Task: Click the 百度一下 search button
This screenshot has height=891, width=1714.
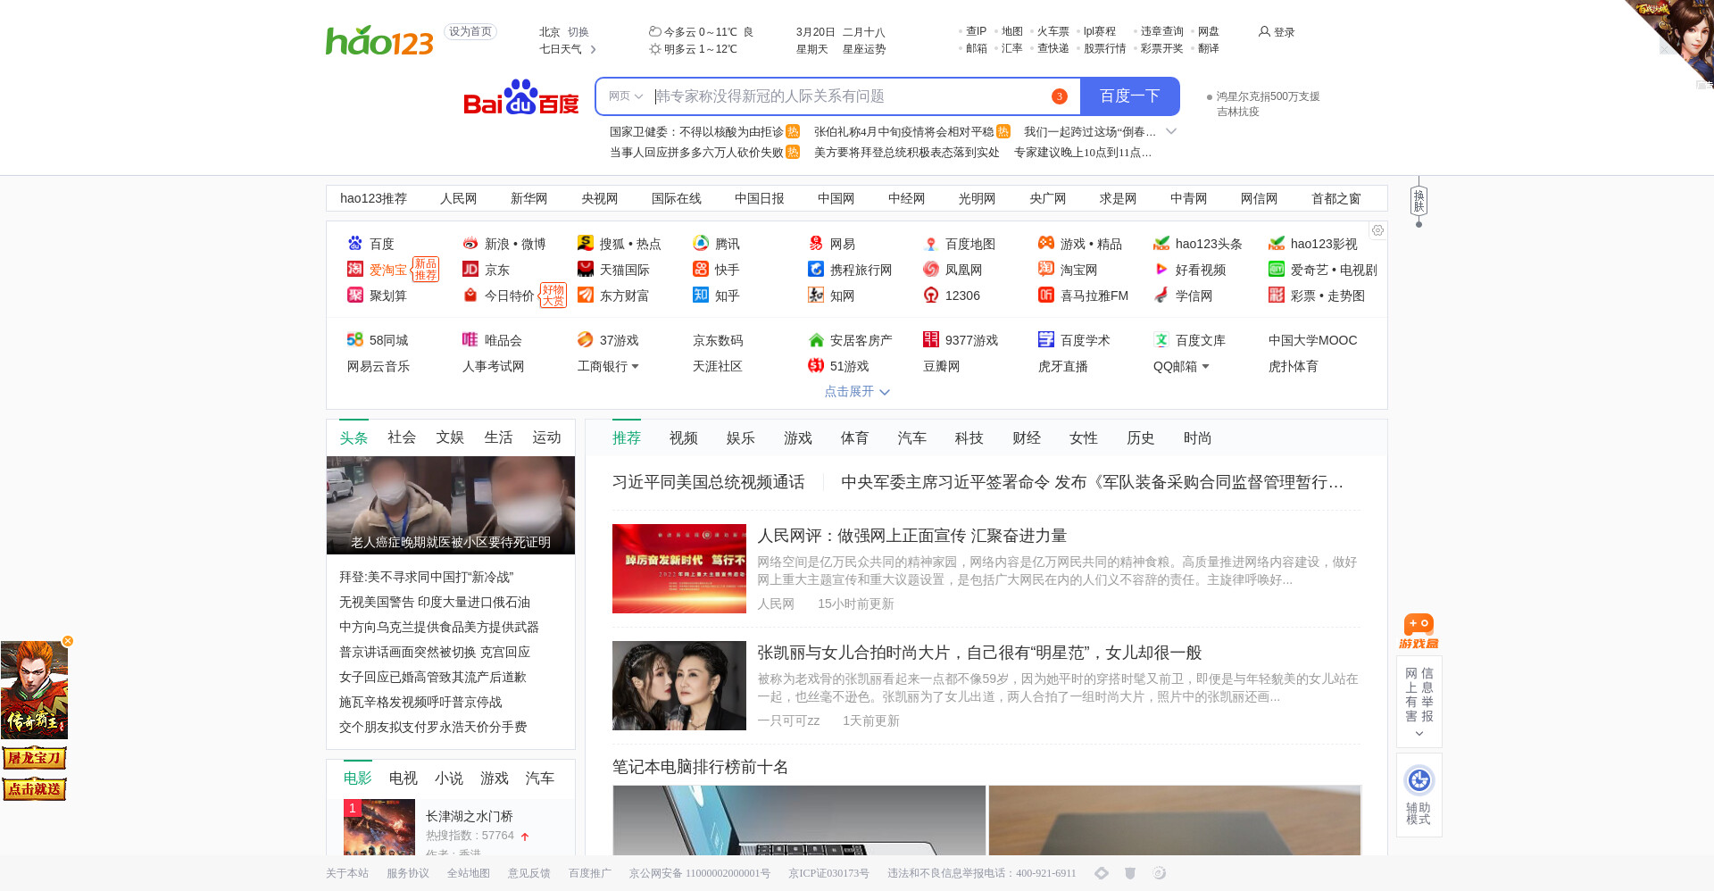Action: [1130, 96]
